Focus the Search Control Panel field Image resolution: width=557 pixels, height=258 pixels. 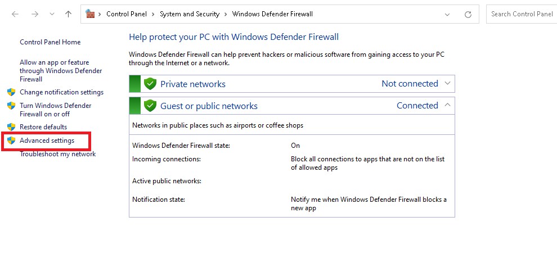(522, 14)
